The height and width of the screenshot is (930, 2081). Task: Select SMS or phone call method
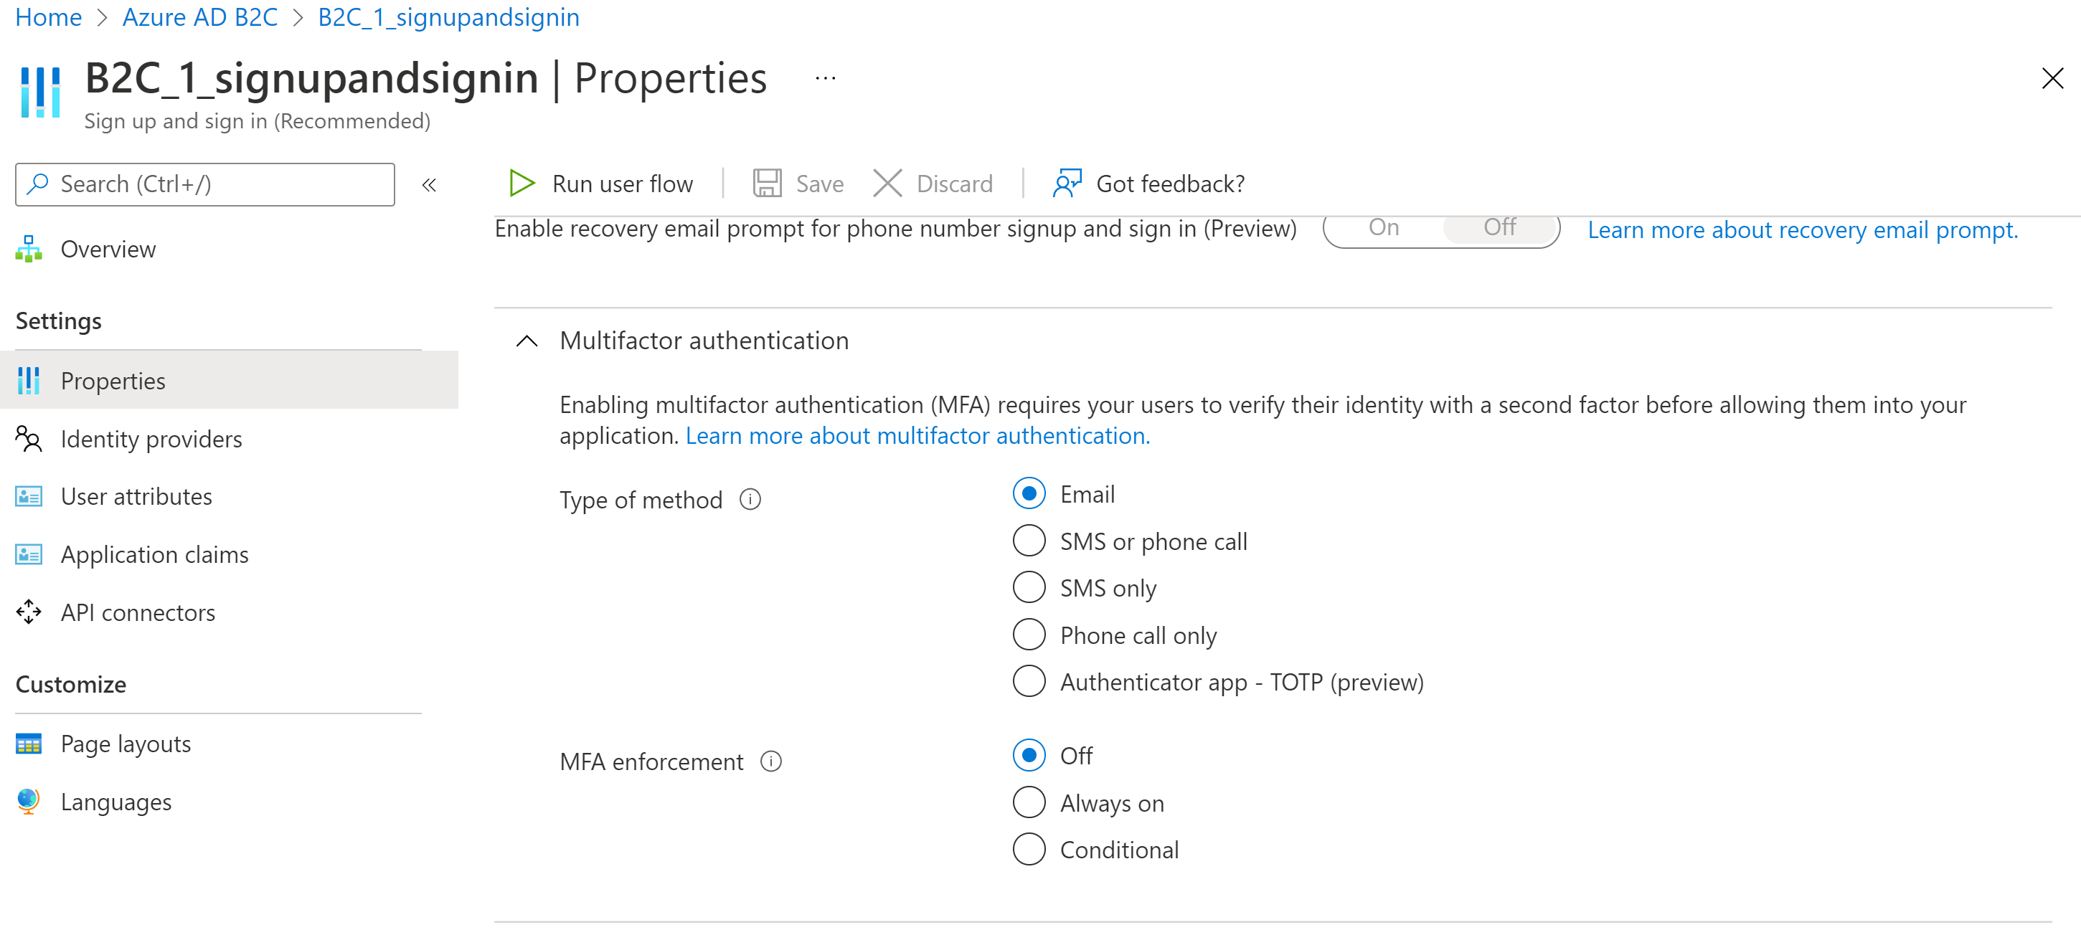click(x=1029, y=540)
